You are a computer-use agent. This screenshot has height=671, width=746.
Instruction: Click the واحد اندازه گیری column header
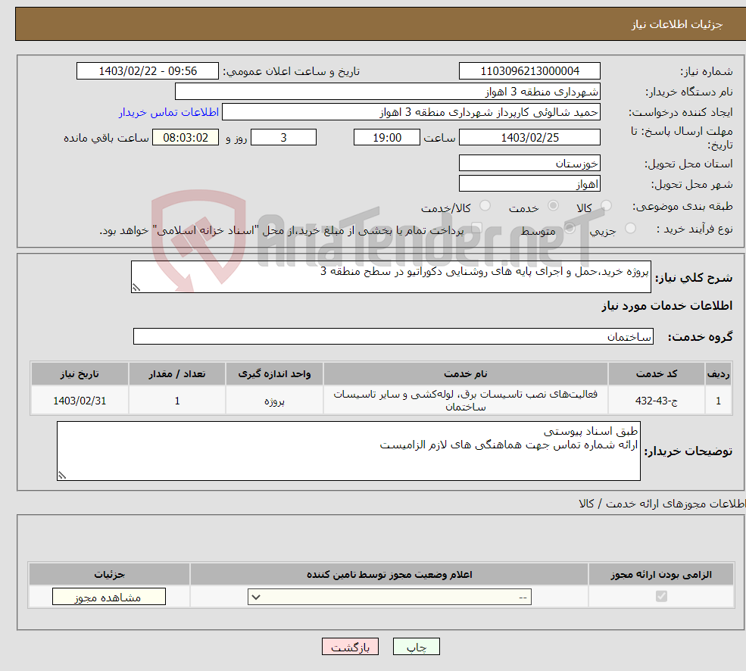click(x=274, y=374)
